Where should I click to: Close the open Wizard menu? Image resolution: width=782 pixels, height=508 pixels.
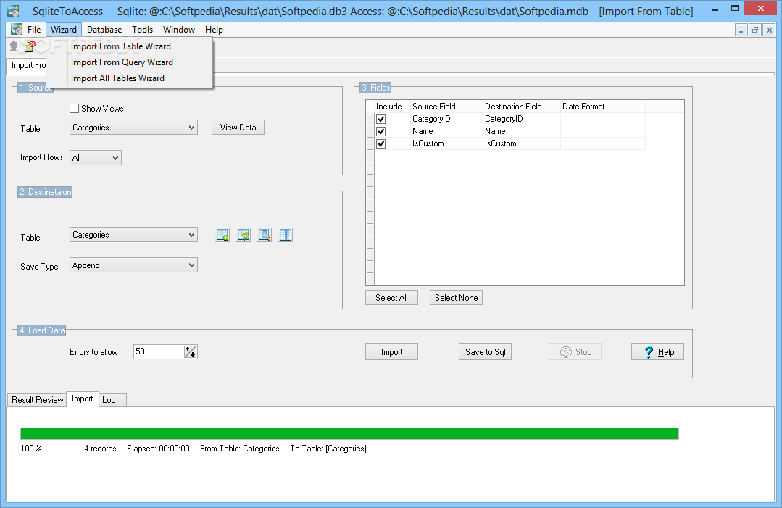63,30
